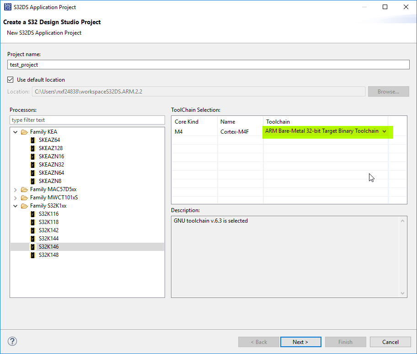Click the SKEAZ64 processor chip icon
The height and width of the screenshot is (354, 417).
pos(33,140)
